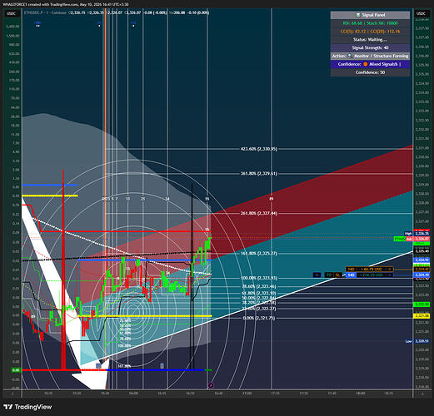Click the purple circle event icon on time axis
The width and height of the screenshot is (434, 416).
[211, 385]
